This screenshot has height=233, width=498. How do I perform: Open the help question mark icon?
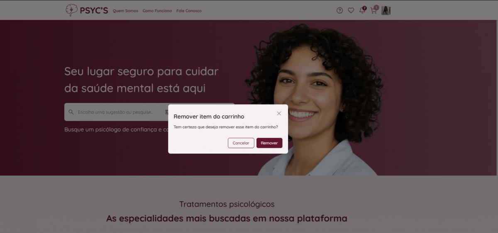coord(339,10)
